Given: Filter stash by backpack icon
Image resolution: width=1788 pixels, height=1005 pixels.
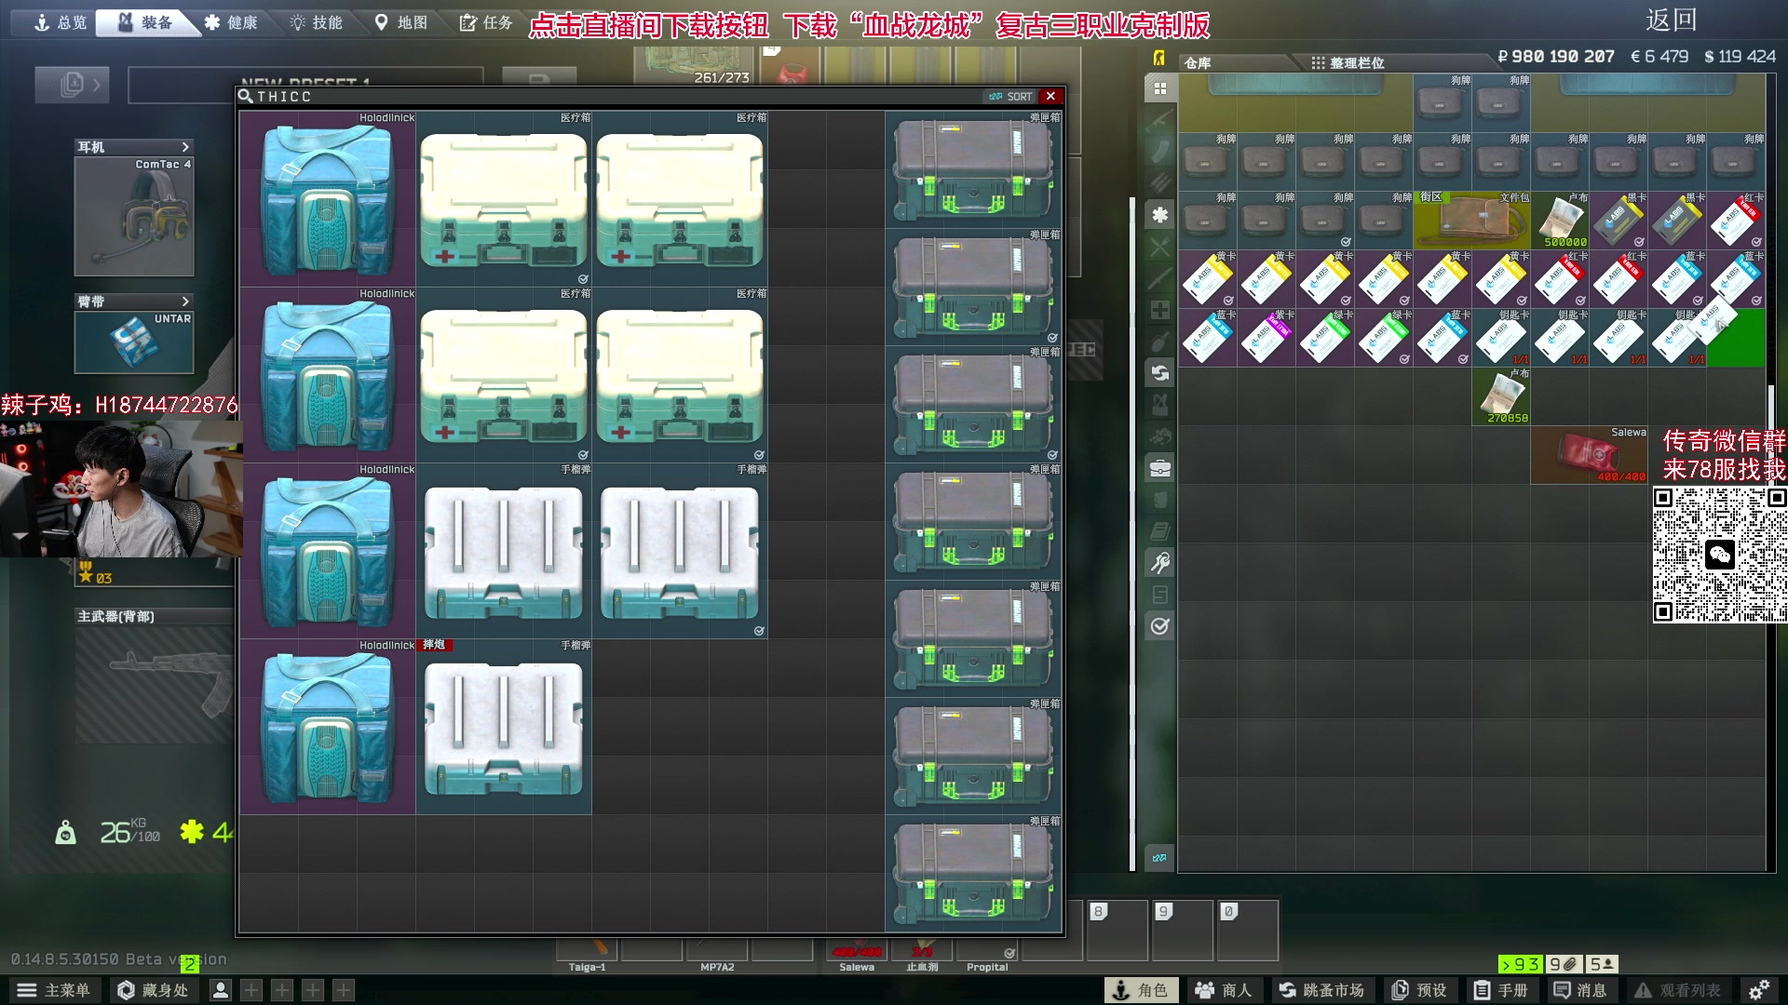Looking at the screenshot, I should pos(1159,500).
